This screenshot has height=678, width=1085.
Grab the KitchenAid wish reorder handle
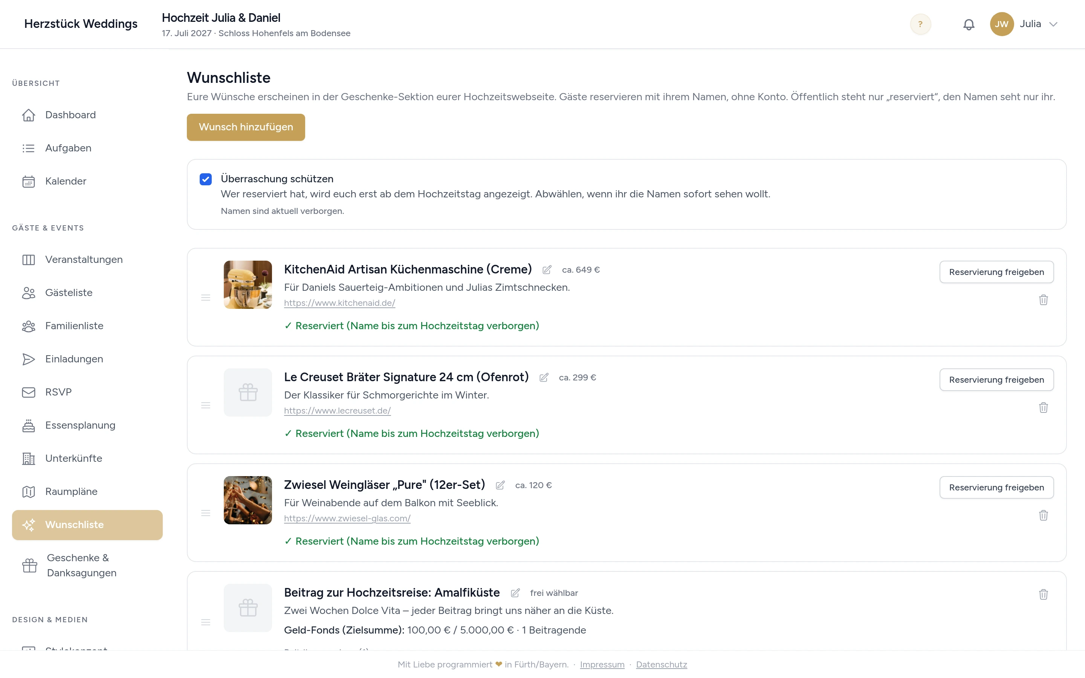pos(205,297)
